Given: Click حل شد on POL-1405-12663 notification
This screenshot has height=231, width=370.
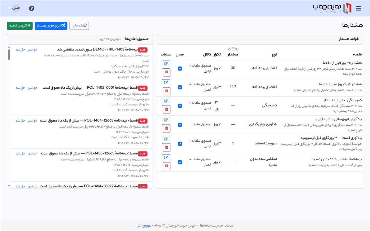Looking at the screenshot, I should pyautogui.click(x=20, y=153).
